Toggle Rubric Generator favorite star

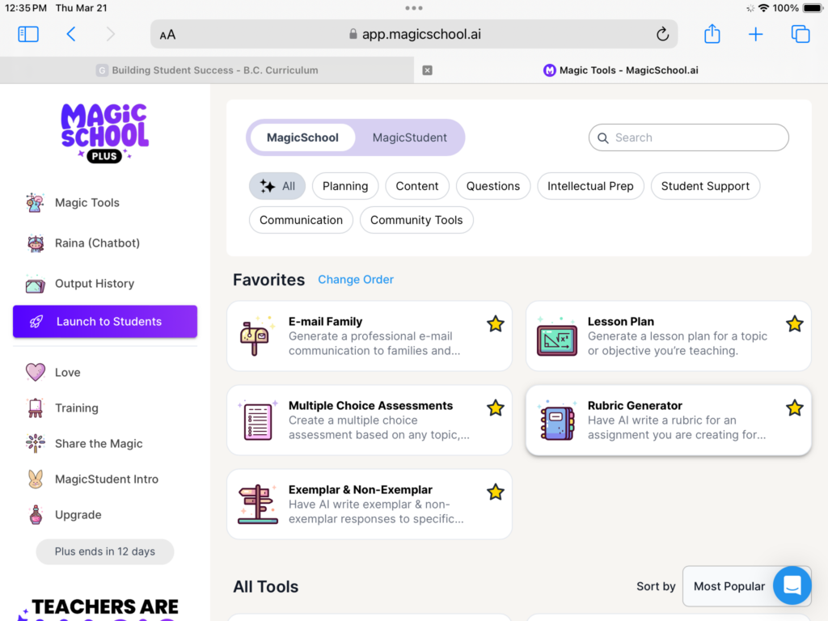pos(794,408)
